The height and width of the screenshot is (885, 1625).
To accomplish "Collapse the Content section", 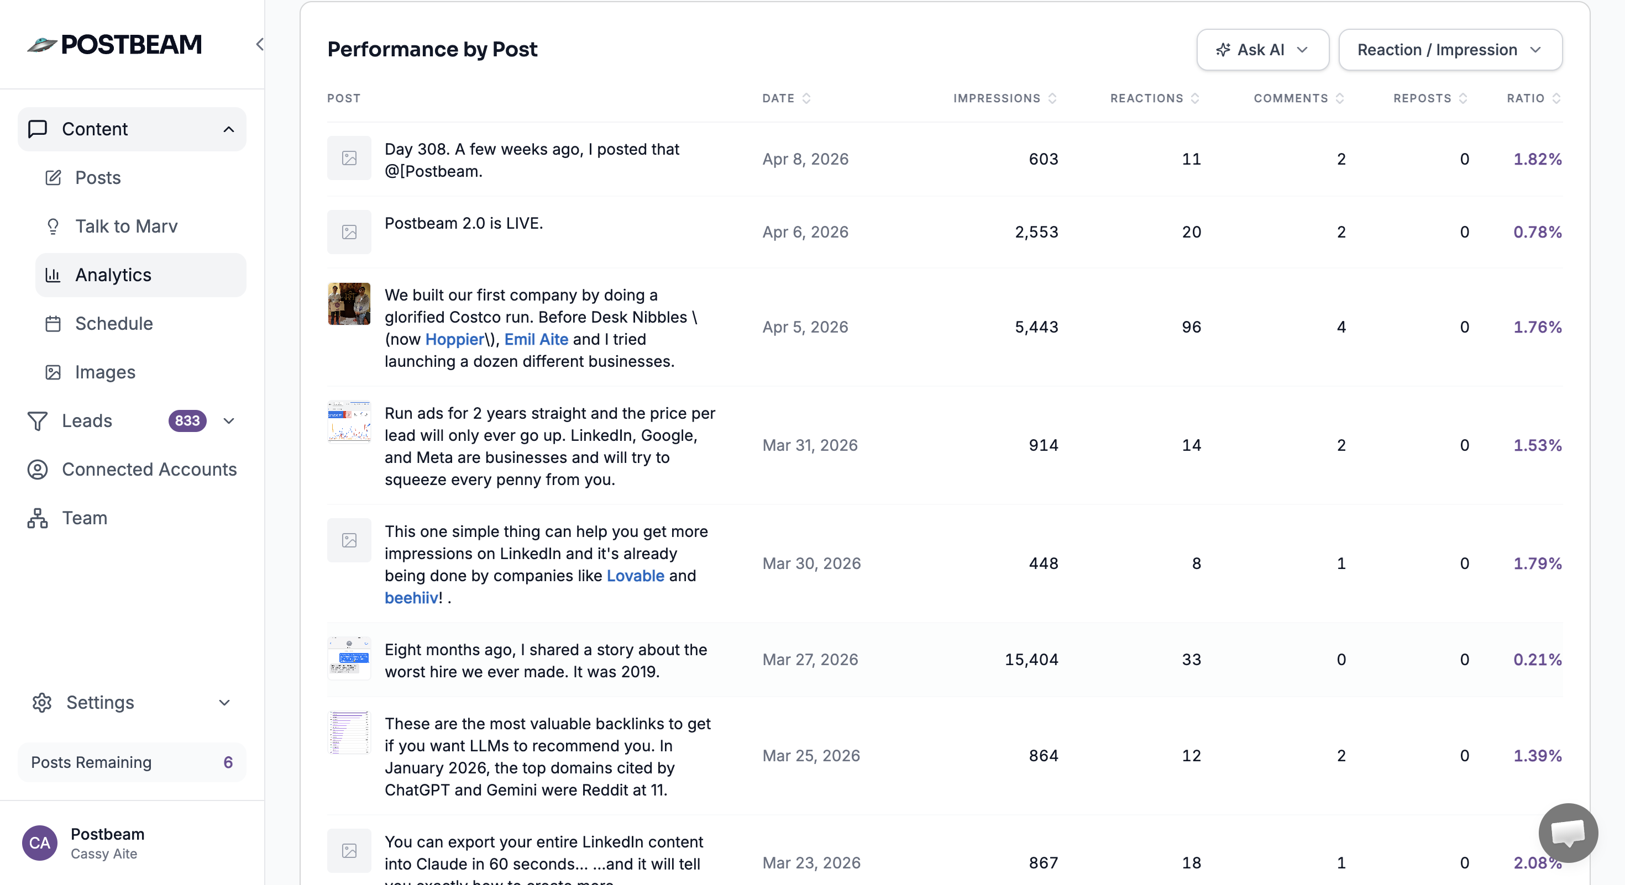I will click(228, 129).
